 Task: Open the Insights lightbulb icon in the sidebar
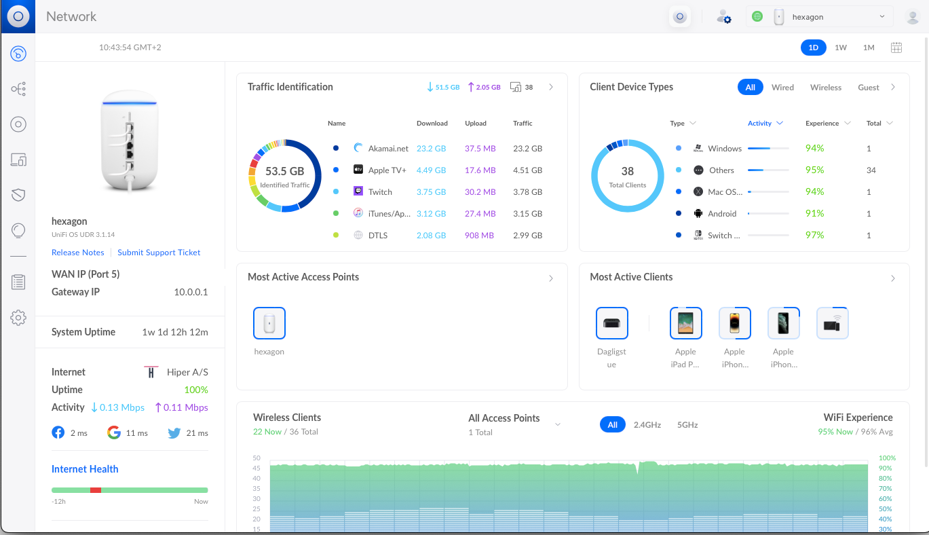point(18,232)
